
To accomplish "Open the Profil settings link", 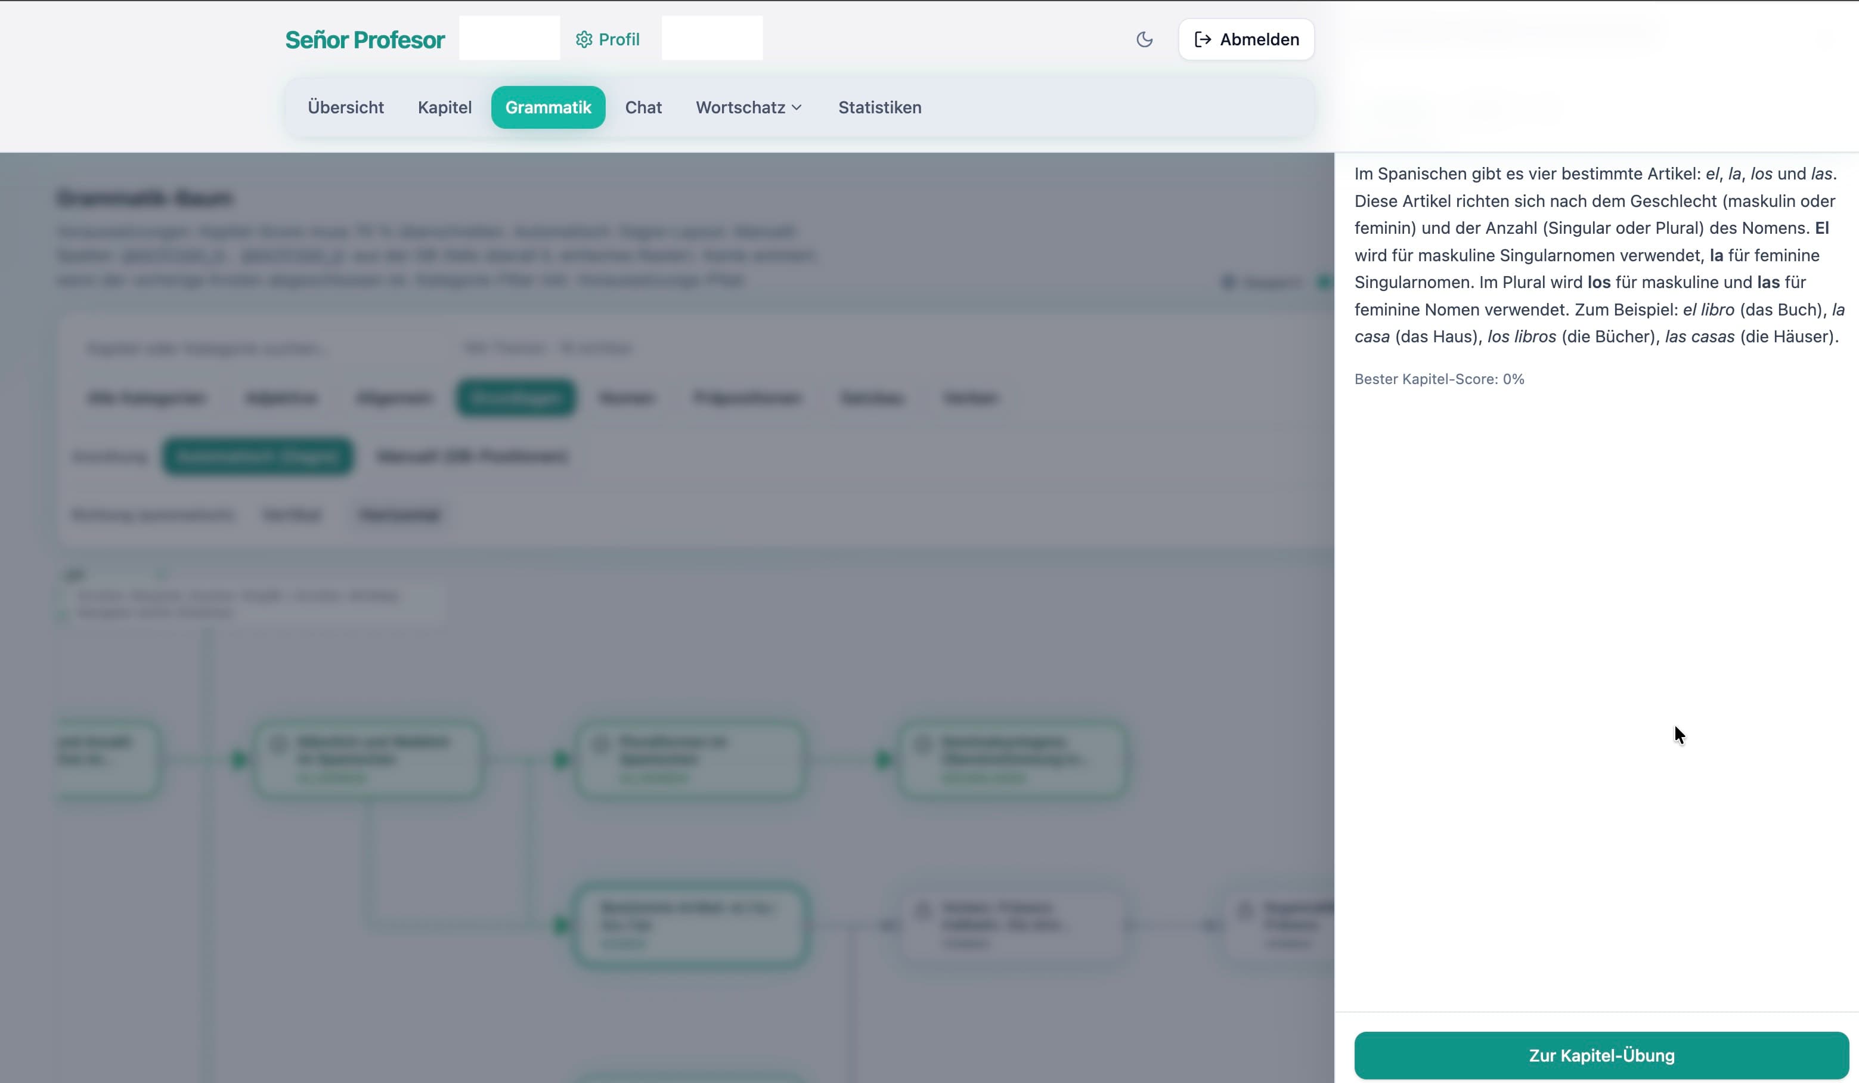I will point(608,39).
